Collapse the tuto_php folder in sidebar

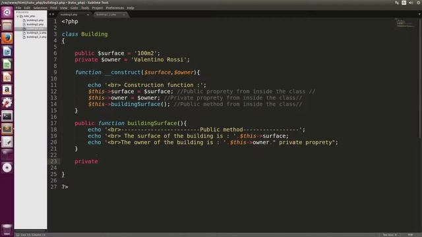(x=18, y=16)
